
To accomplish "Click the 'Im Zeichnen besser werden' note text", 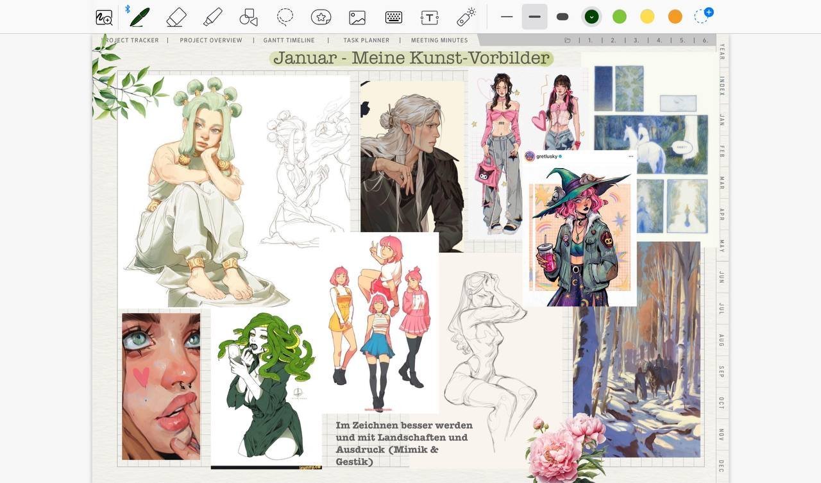I will pos(404,443).
